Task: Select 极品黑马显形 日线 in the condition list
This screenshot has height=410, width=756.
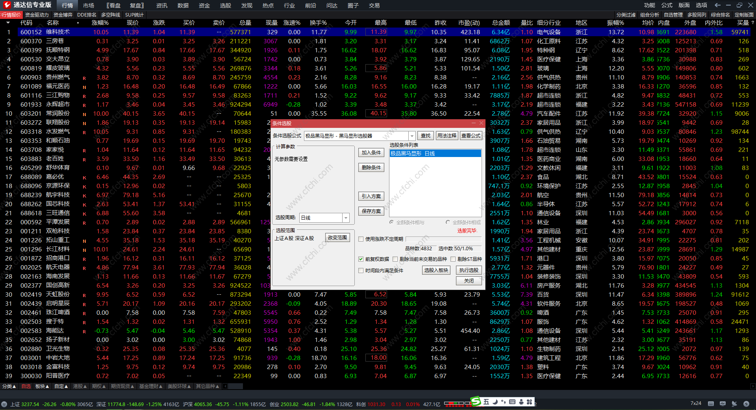Action: 435,153
